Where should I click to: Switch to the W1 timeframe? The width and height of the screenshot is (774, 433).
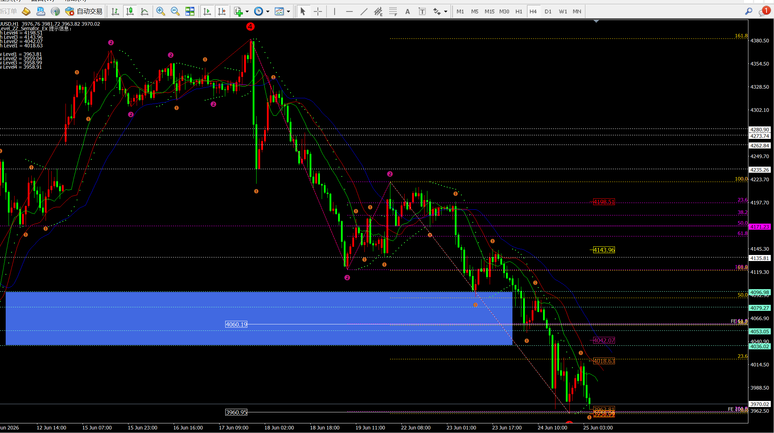(563, 12)
